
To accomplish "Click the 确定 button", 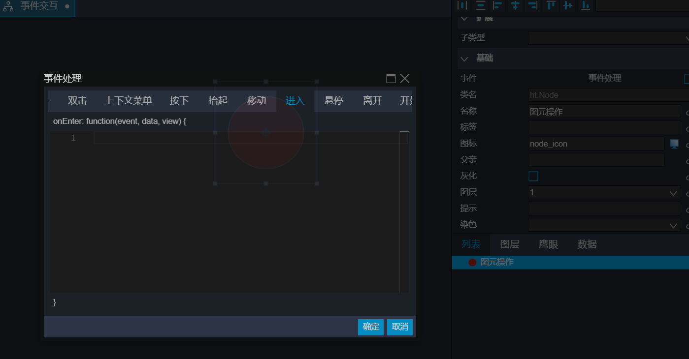I will click(x=371, y=327).
